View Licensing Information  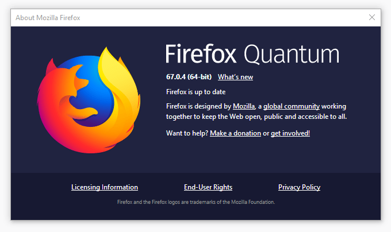coord(105,187)
